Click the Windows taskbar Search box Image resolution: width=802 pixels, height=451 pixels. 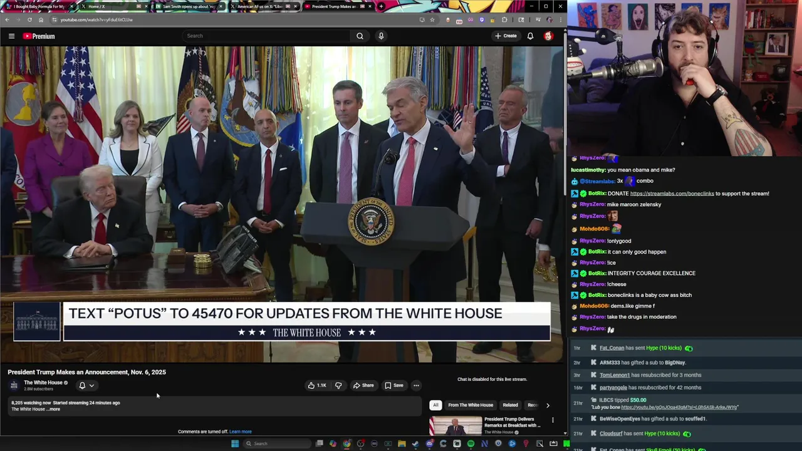point(278,443)
